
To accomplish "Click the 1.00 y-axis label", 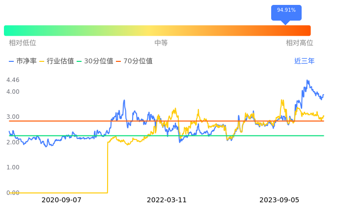I will click(x=13, y=167).
